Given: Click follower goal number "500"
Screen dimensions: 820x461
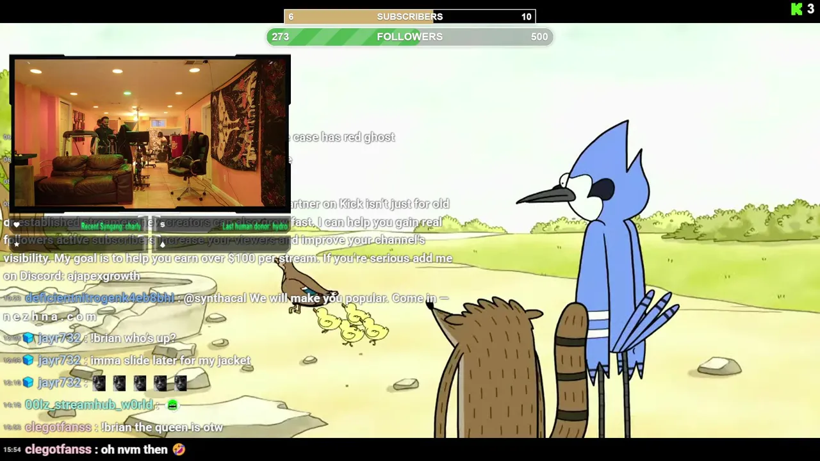Looking at the screenshot, I should tap(539, 36).
